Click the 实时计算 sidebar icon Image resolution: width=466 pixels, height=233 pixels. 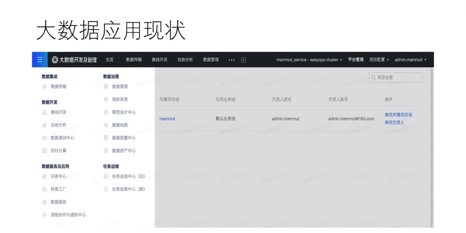pos(44,151)
